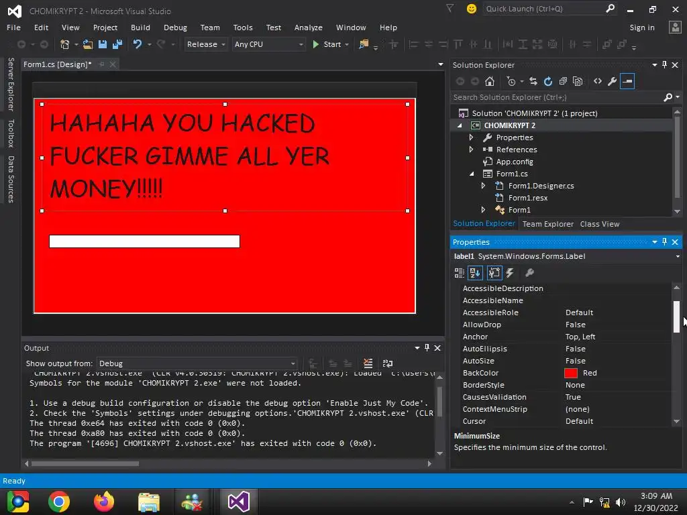Switch Properties to Categorized view

click(459, 274)
